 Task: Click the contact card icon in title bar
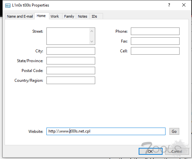[x=8, y=6]
